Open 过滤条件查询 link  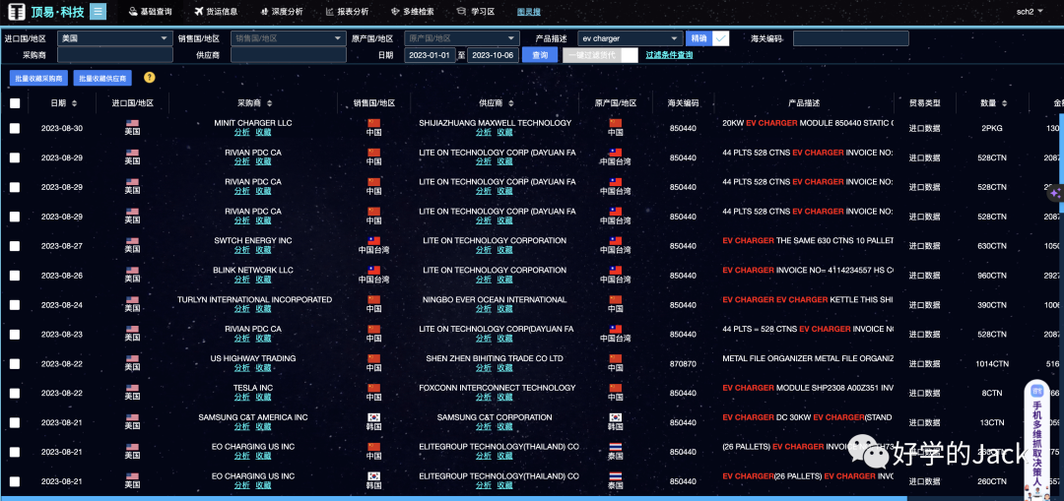tap(669, 55)
